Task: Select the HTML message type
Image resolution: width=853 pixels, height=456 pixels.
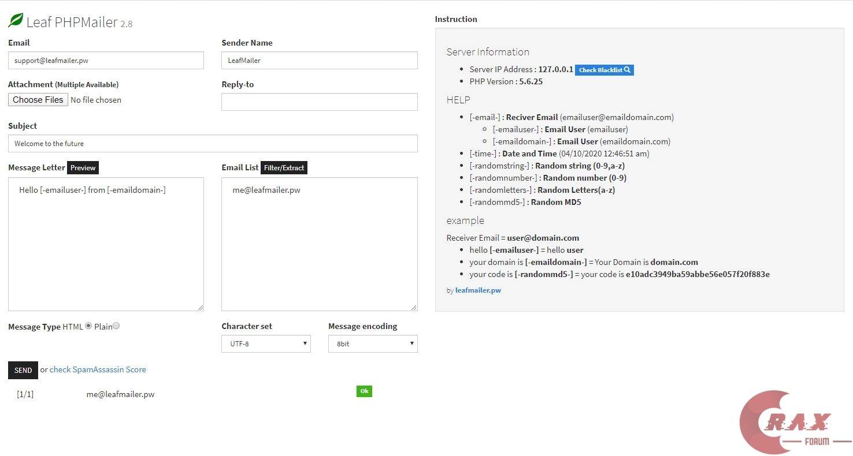Action: 88,326
